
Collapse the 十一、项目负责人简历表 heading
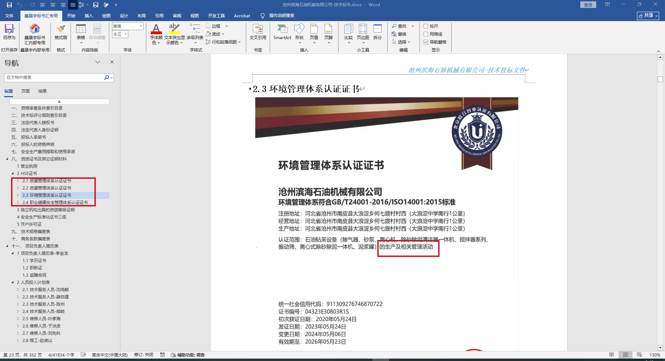pos(7,246)
